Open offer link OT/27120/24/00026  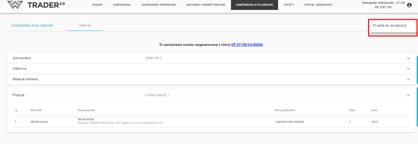tap(247, 45)
